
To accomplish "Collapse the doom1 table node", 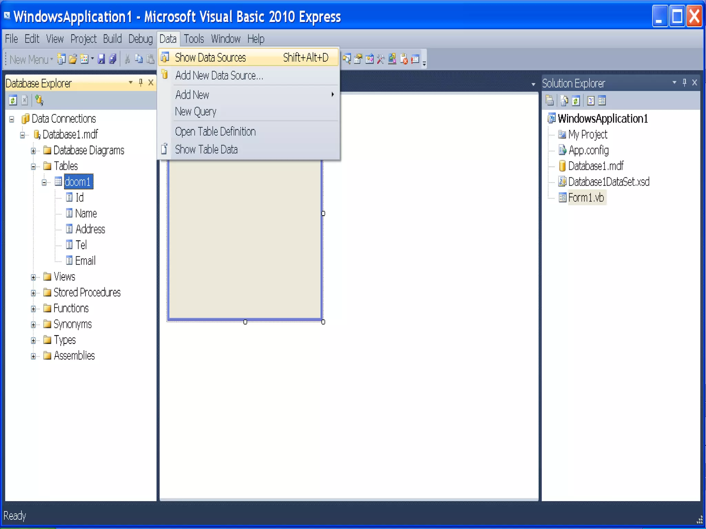I will coord(44,182).
